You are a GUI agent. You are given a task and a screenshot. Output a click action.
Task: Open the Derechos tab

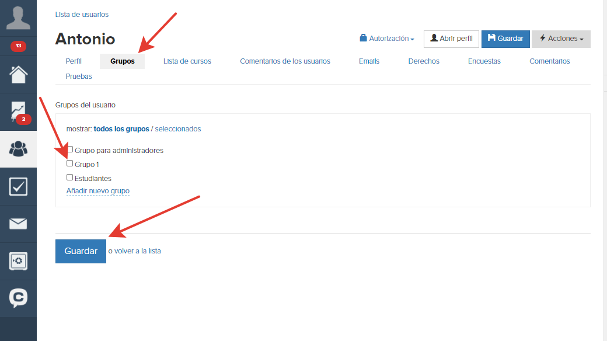coord(424,61)
